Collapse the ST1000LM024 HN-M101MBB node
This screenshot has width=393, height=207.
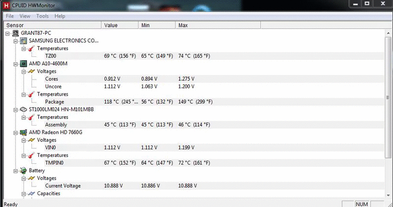pos(16,110)
